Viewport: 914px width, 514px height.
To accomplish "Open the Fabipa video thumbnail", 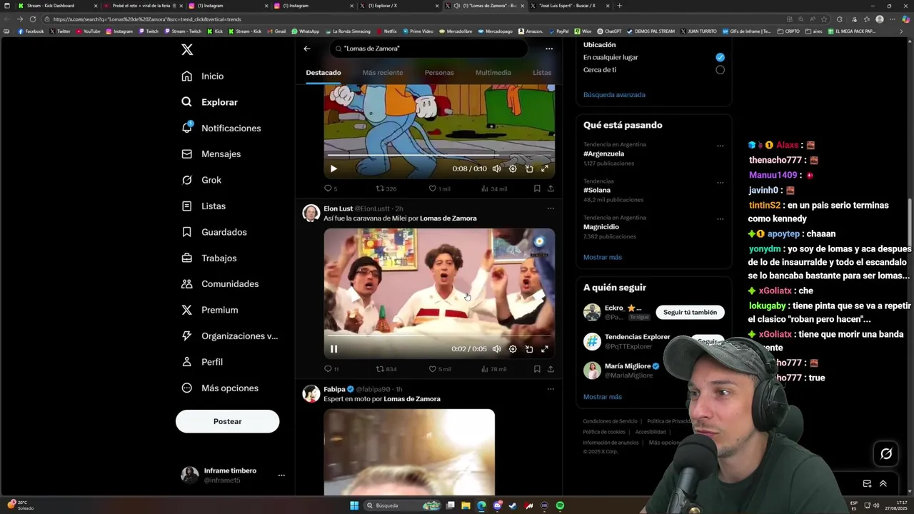I will pyautogui.click(x=409, y=452).
